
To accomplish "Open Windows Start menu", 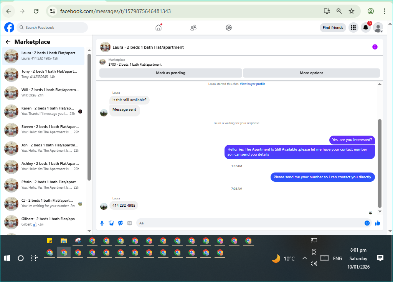I will (x=7, y=258).
